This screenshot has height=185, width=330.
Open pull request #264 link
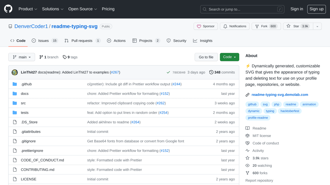point(135,122)
